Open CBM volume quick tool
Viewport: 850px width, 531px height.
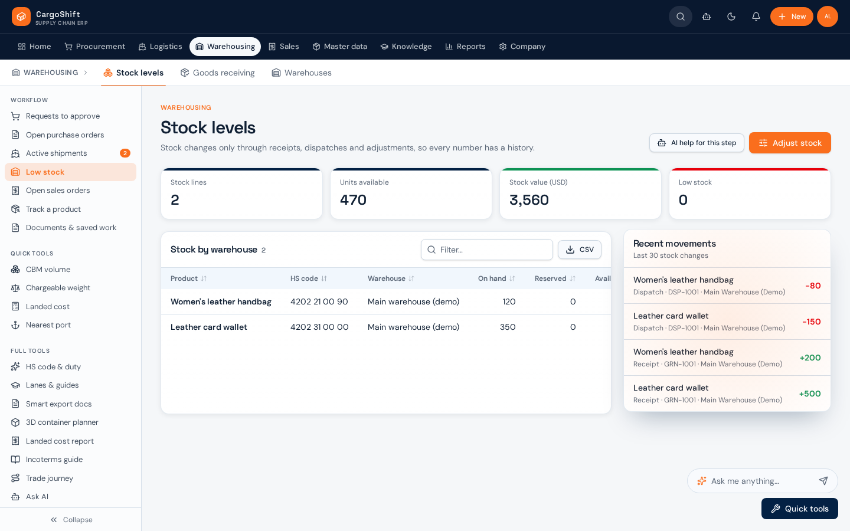[71, 270]
